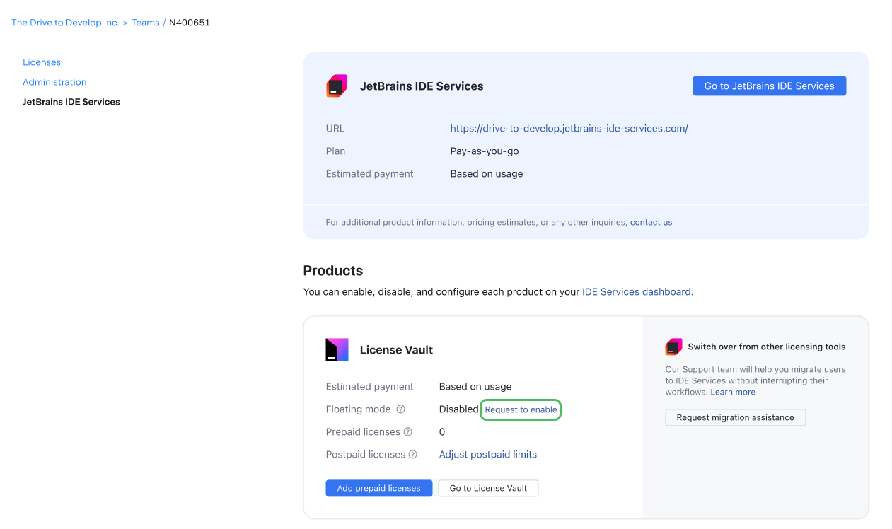Enable floating mode via Request to enable
This screenshot has width=892, height=529.
[521, 409]
